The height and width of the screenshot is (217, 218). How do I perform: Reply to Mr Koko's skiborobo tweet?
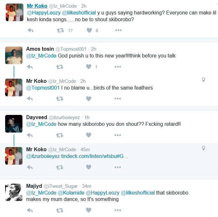coord(30,30)
